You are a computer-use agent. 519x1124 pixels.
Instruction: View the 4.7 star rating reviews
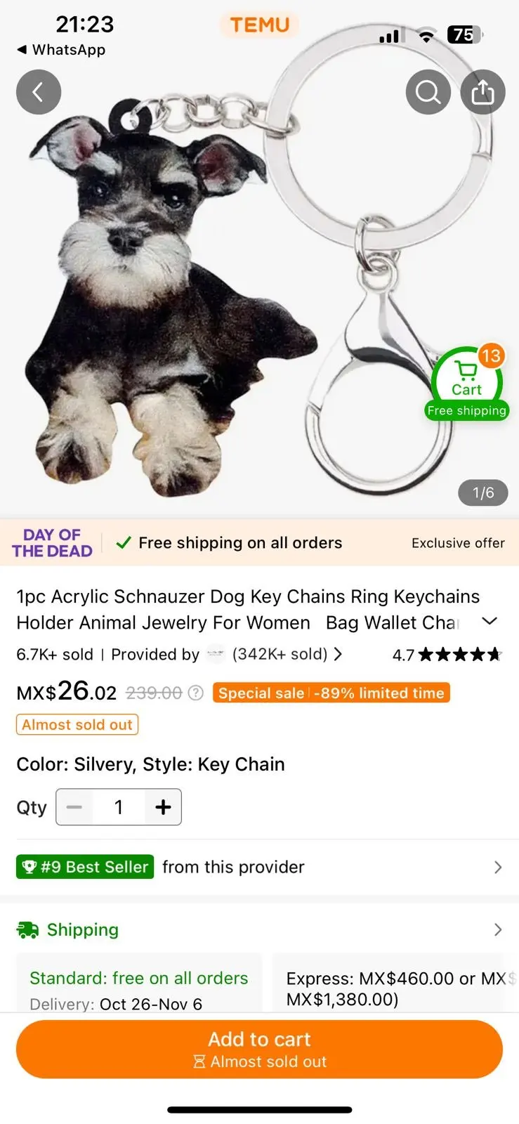coord(447,655)
